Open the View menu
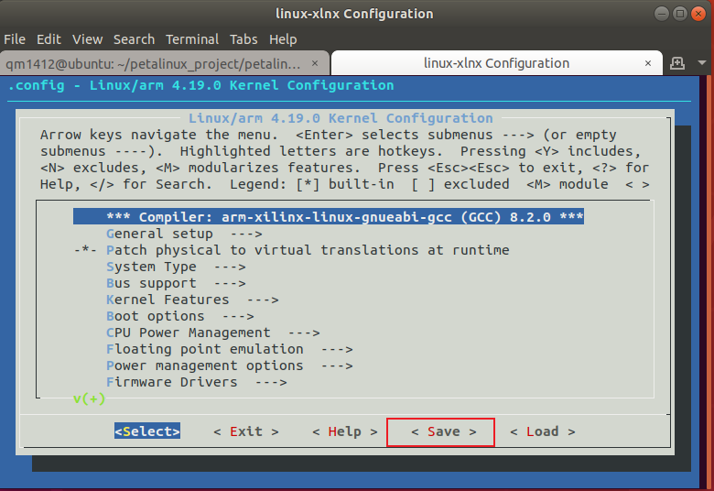Image resolution: width=714 pixels, height=491 pixels. click(88, 39)
